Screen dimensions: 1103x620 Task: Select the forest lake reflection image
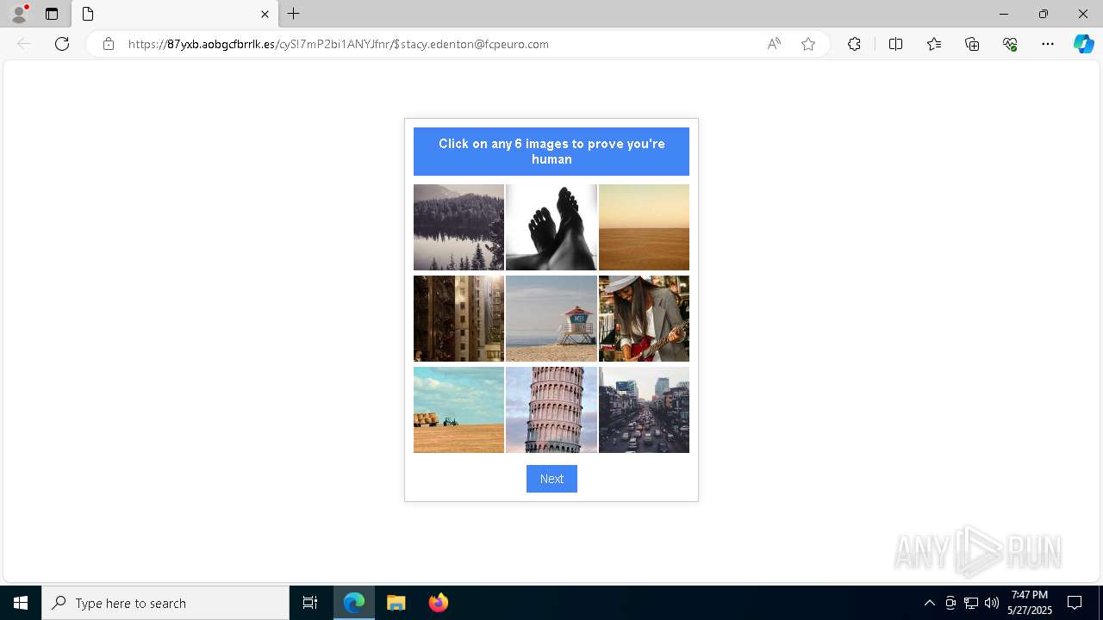click(458, 227)
